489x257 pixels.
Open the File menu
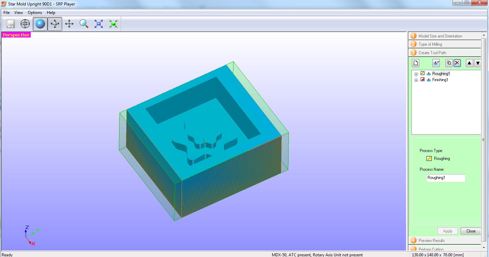point(6,13)
